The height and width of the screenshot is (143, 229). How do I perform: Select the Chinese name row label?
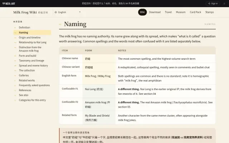click(x=70, y=58)
